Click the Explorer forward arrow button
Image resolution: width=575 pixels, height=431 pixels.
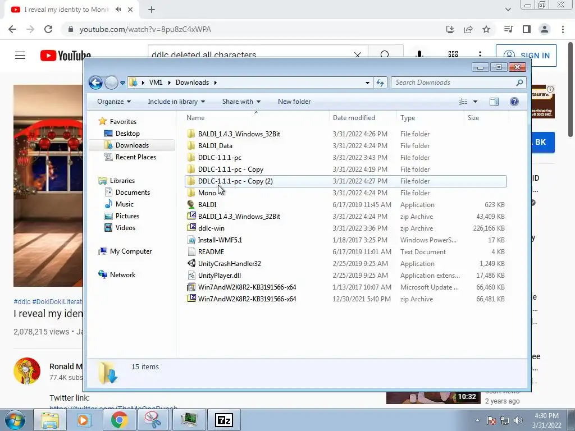112,82
